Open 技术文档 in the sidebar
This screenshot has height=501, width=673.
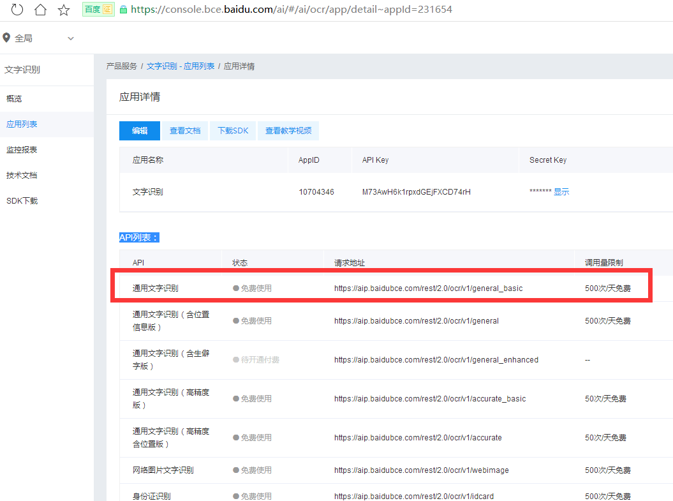[x=22, y=176]
